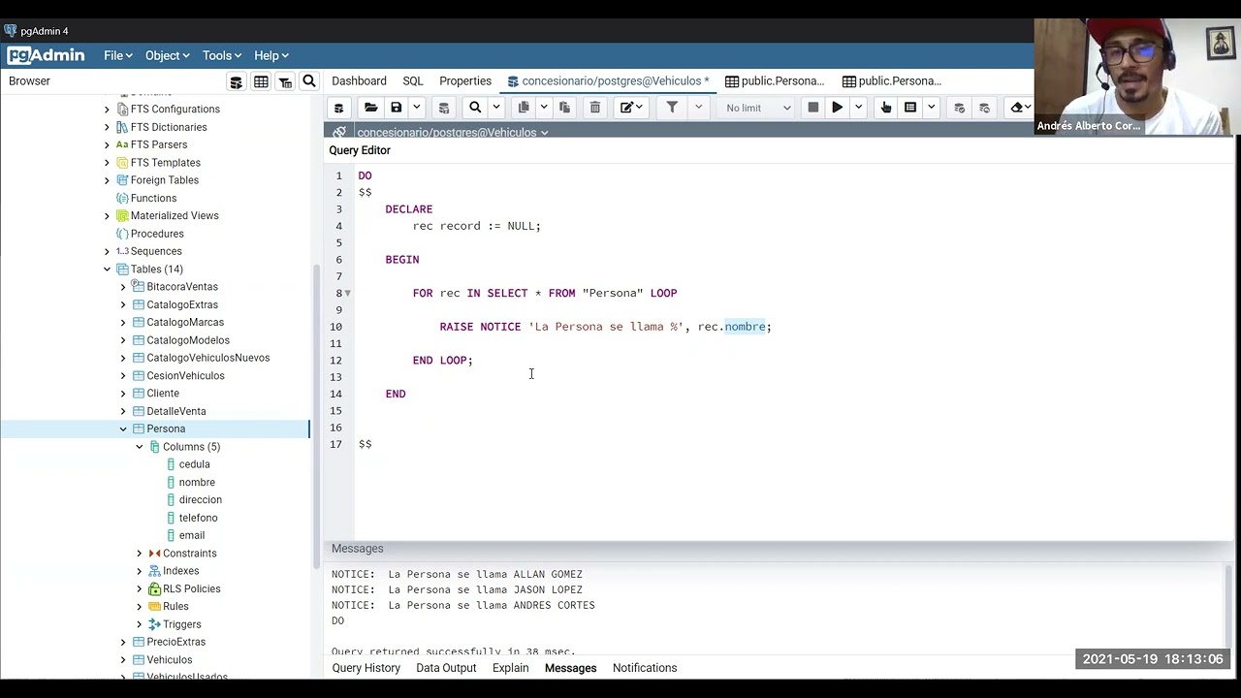Click the Save File floppy icon
Screen dimensions: 1241x698
[x=396, y=108]
